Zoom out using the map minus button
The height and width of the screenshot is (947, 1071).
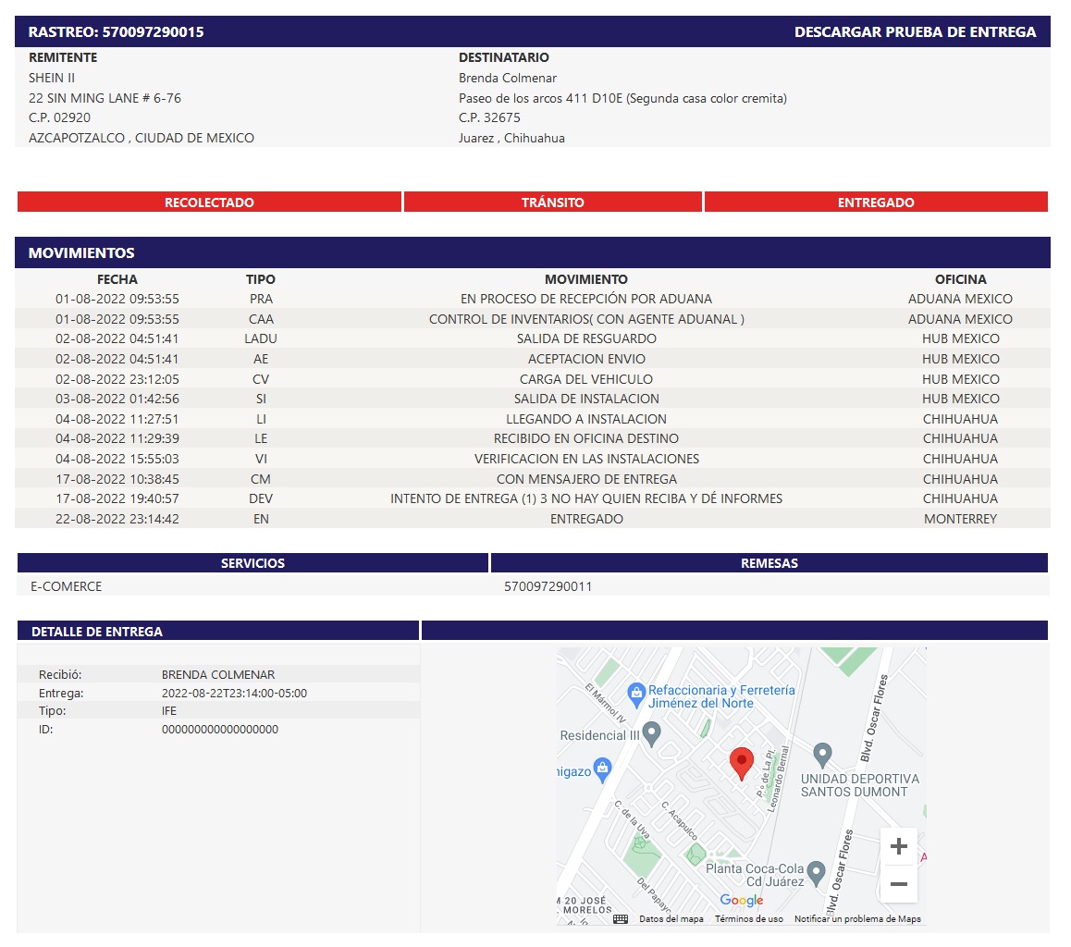tap(898, 884)
